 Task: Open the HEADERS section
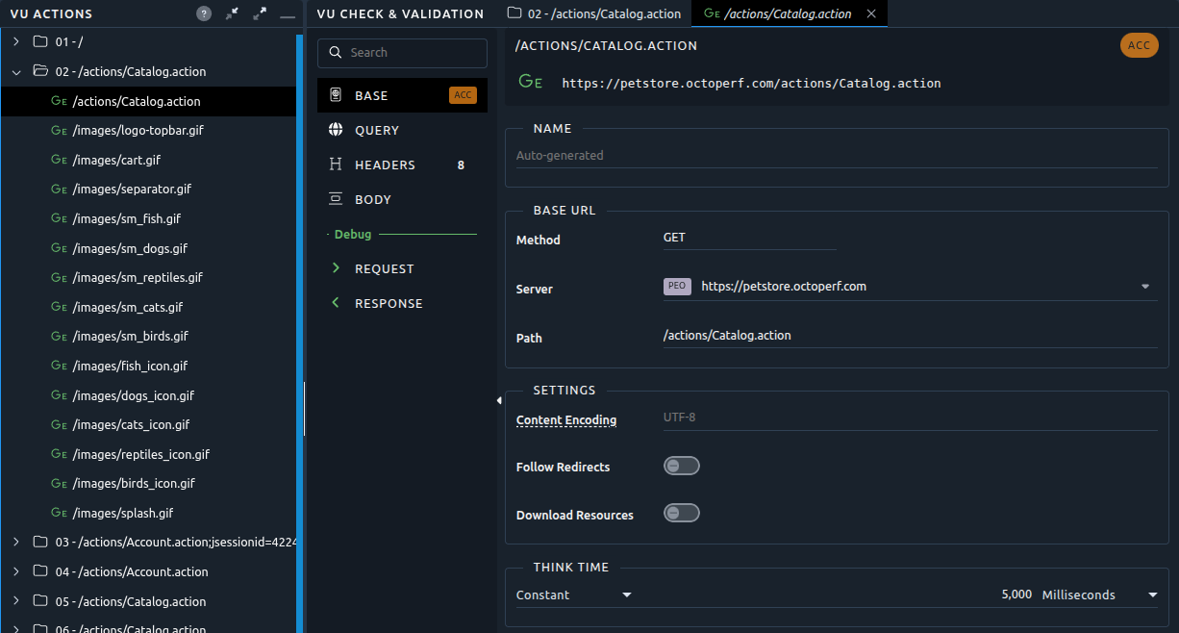click(x=402, y=165)
